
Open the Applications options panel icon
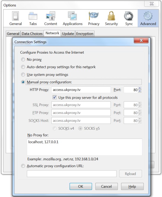73,18
